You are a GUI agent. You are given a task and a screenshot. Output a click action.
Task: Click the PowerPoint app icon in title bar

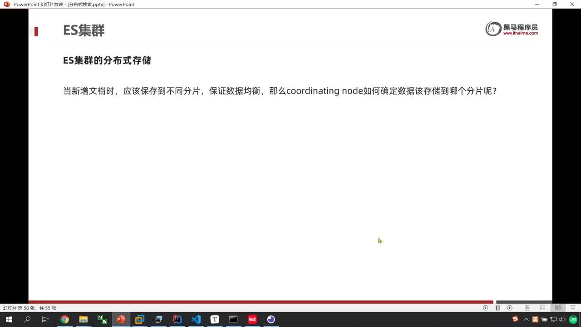point(7,4)
